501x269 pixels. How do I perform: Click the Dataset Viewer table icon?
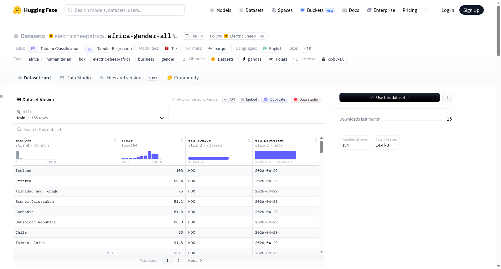(19, 99)
